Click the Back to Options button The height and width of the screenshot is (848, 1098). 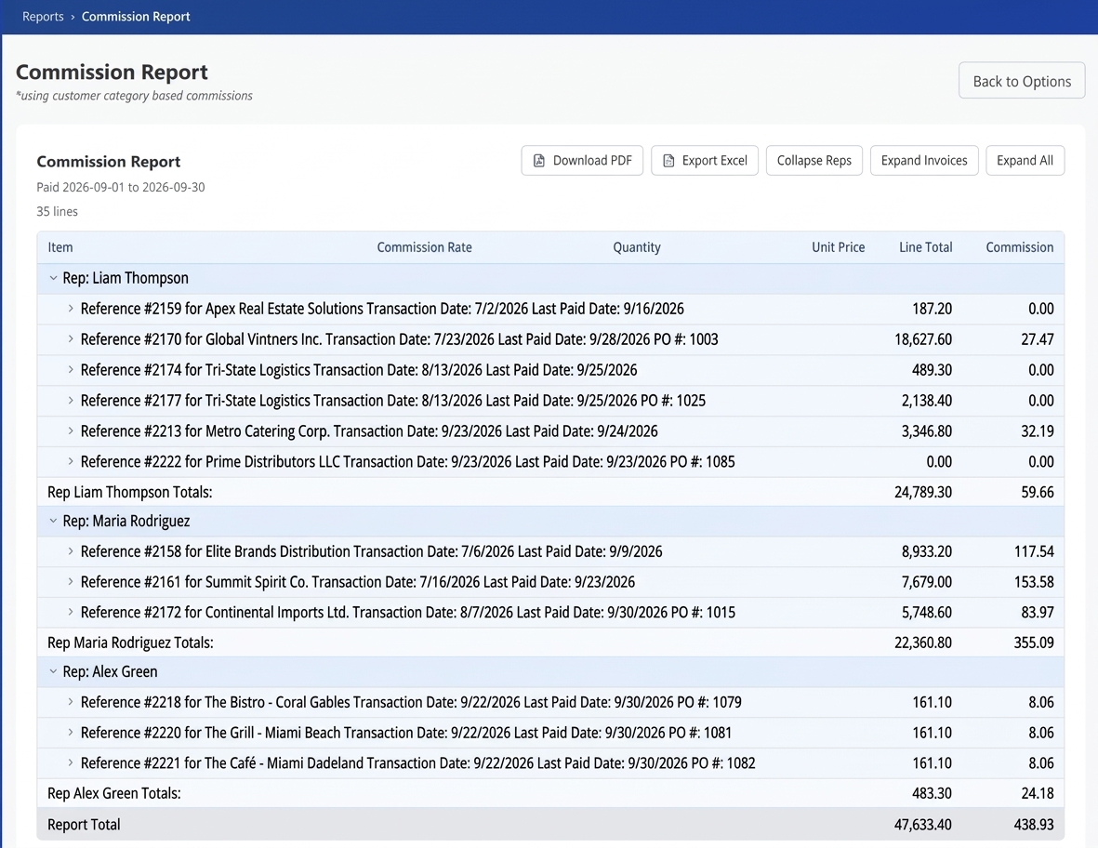click(1022, 81)
